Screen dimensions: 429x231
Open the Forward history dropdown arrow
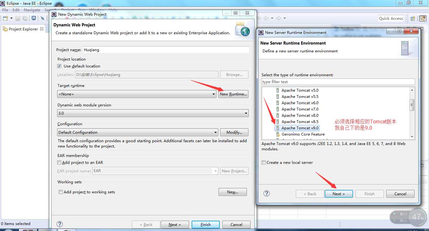click(x=285, y=18)
